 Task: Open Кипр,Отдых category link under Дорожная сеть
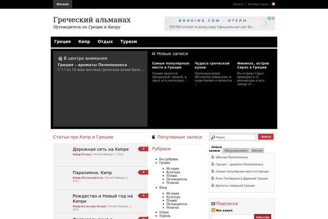click(x=82, y=154)
